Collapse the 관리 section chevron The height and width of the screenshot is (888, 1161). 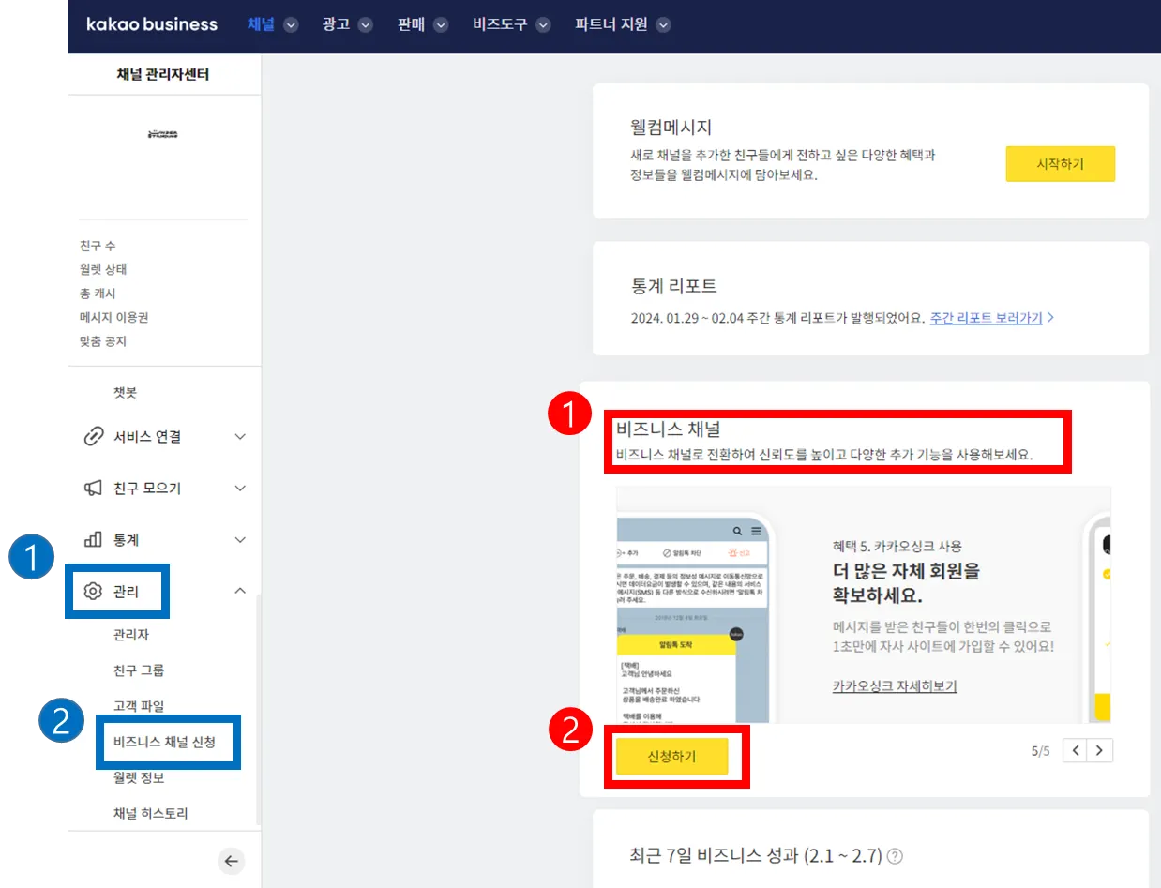pyautogui.click(x=240, y=591)
